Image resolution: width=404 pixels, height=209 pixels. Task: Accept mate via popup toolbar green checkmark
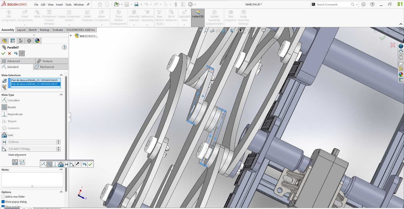click(x=90, y=164)
